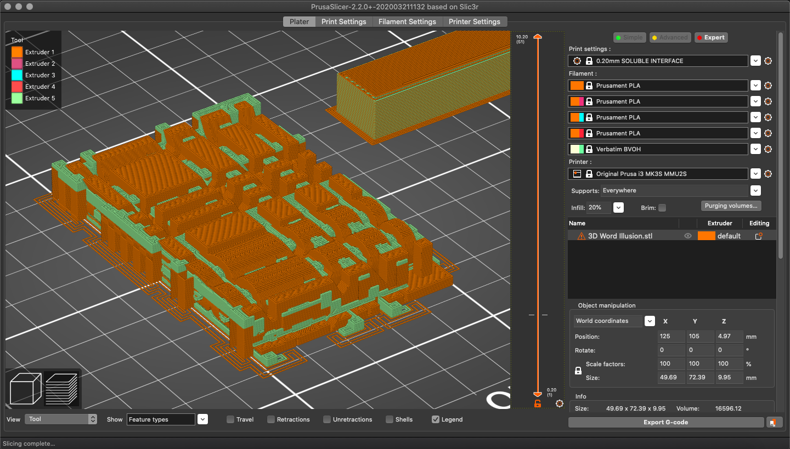Click the Verbatim BVOH filament color swatch
The image size is (790, 449).
click(577, 149)
